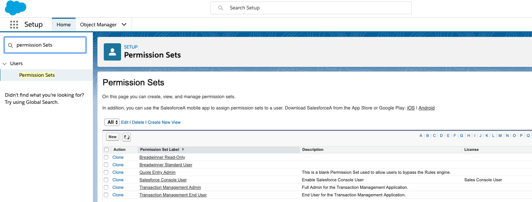The width and height of the screenshot is (532, 202).
Task: Click the Enable Salesforce Console User description
Action: 333,180
